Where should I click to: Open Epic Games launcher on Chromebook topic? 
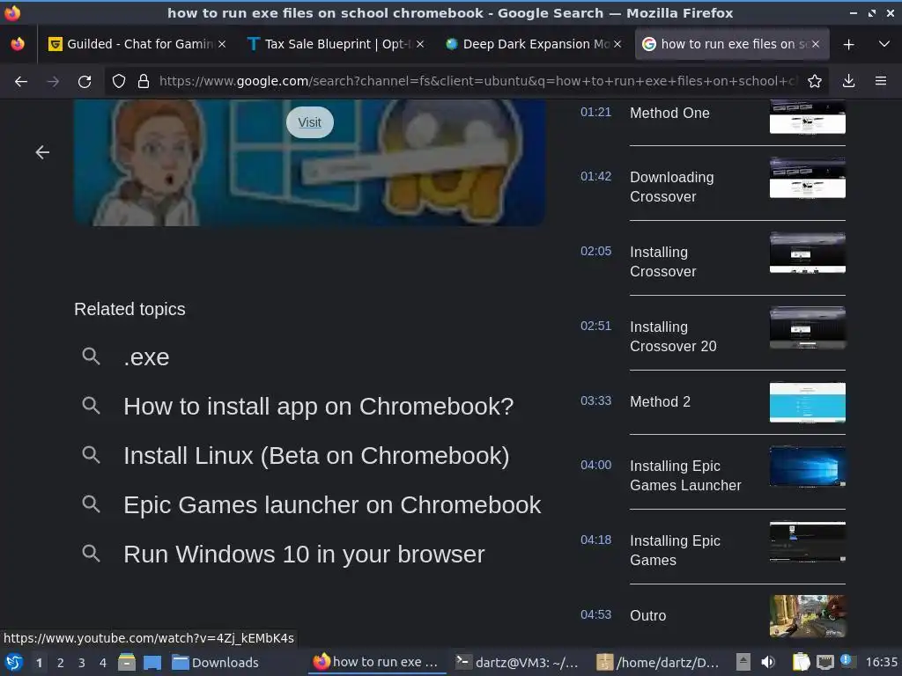pos(332,505)
